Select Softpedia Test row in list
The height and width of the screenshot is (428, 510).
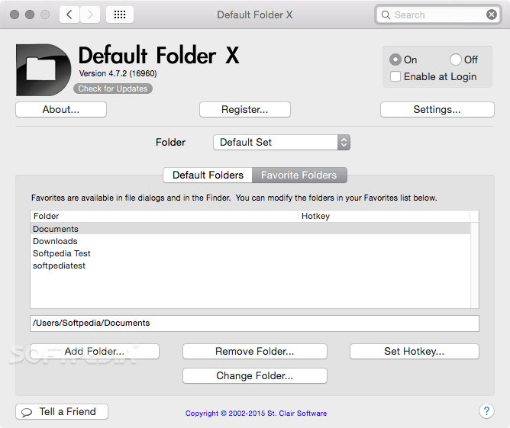(250, 253)
